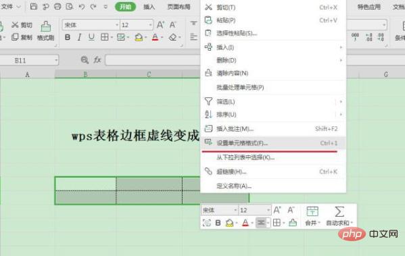405x256 pixels.
Task: Open the ribbon font color dropdown arrow
Action: click(x=162, y=38)
